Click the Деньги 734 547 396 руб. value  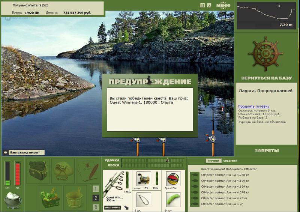(x=77, y=13)
